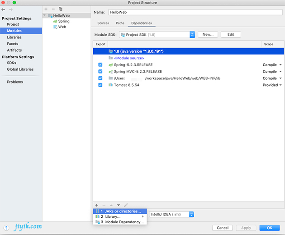Choose Library option in popup menu

[x=120, y=216]
